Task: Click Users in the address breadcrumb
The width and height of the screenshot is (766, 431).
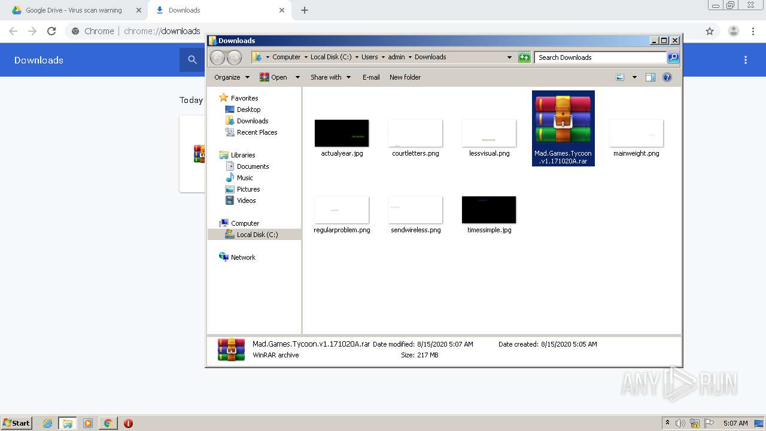Action: [x=369, y=57]
